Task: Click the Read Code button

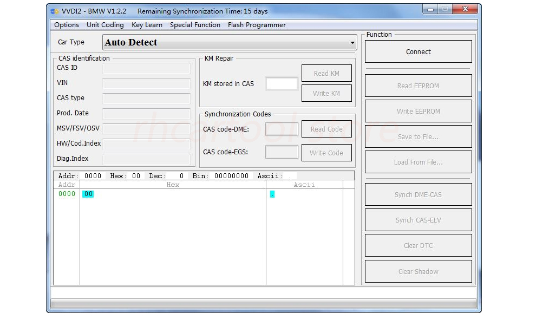Action: point(326,129)
